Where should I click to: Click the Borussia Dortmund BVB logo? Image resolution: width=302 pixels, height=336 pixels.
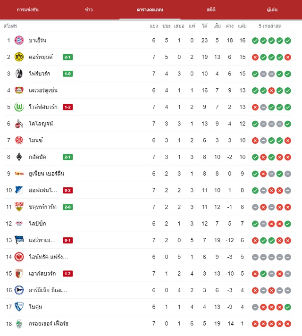click(x=19, y=57)
